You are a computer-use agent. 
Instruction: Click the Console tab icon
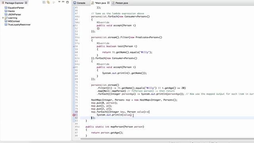(x=75, y=3)
